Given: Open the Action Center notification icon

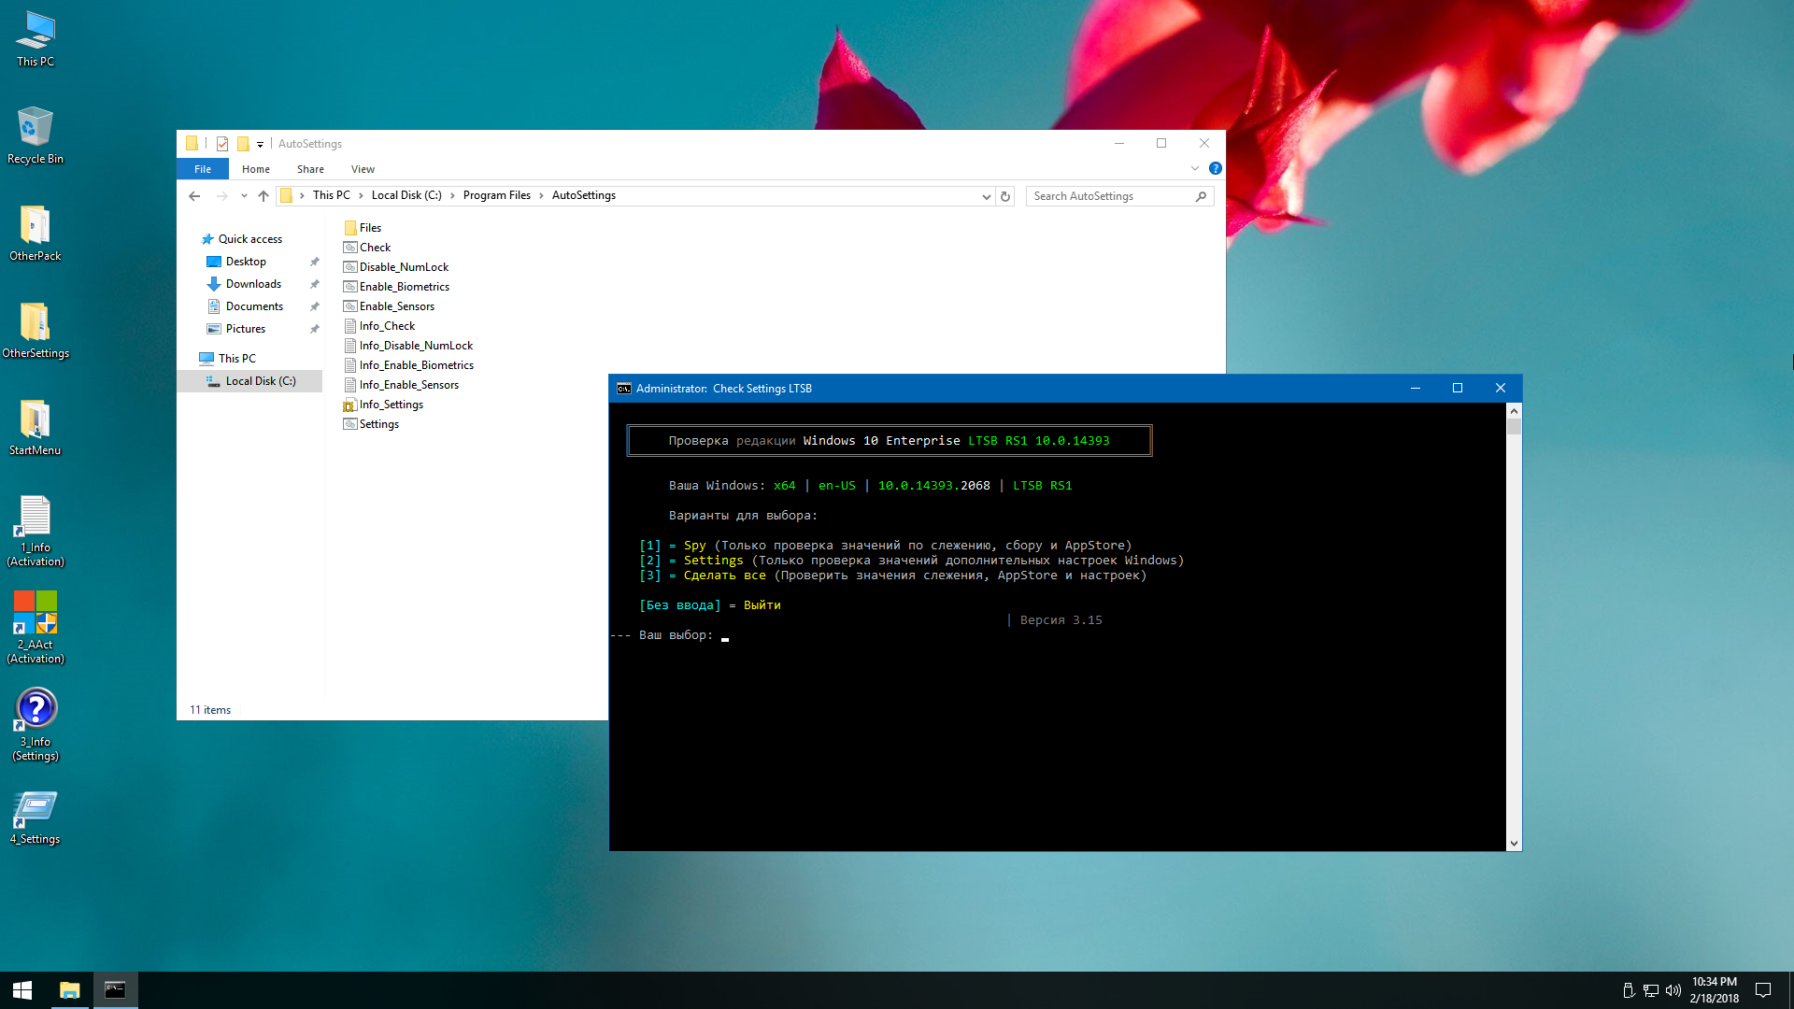Looking at the screenshot, I should pyautogui.click(x=1763, y=990).
